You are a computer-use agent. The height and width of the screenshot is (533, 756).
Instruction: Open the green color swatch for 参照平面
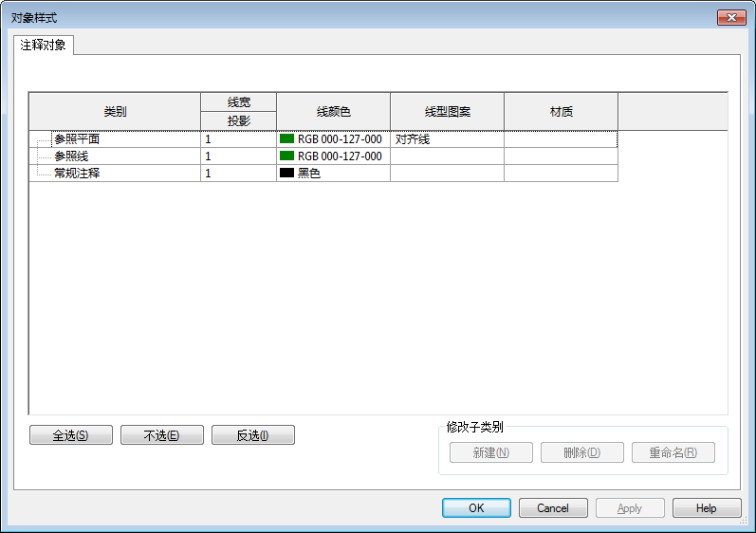[x=286, y=138]
